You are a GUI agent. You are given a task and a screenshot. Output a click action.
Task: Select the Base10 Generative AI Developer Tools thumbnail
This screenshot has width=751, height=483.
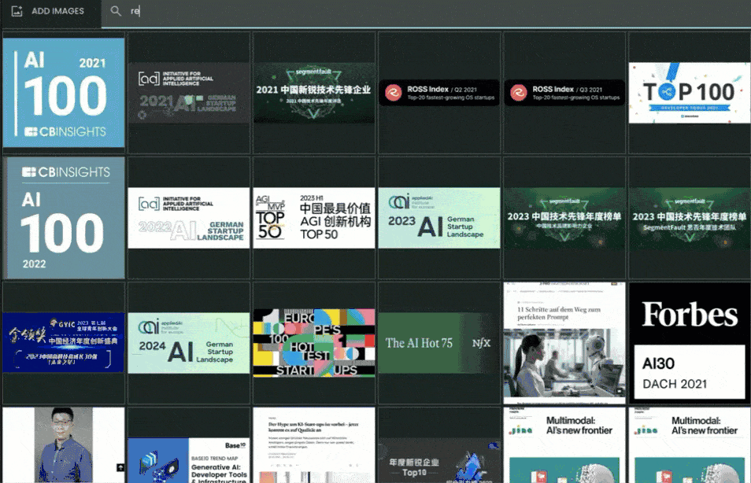[189, 460]
